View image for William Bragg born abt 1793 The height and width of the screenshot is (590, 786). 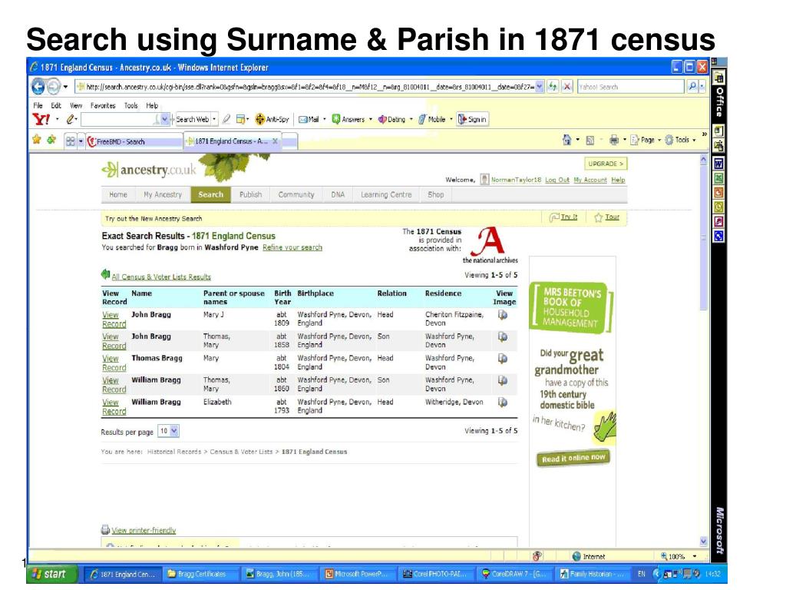[502, 403]
